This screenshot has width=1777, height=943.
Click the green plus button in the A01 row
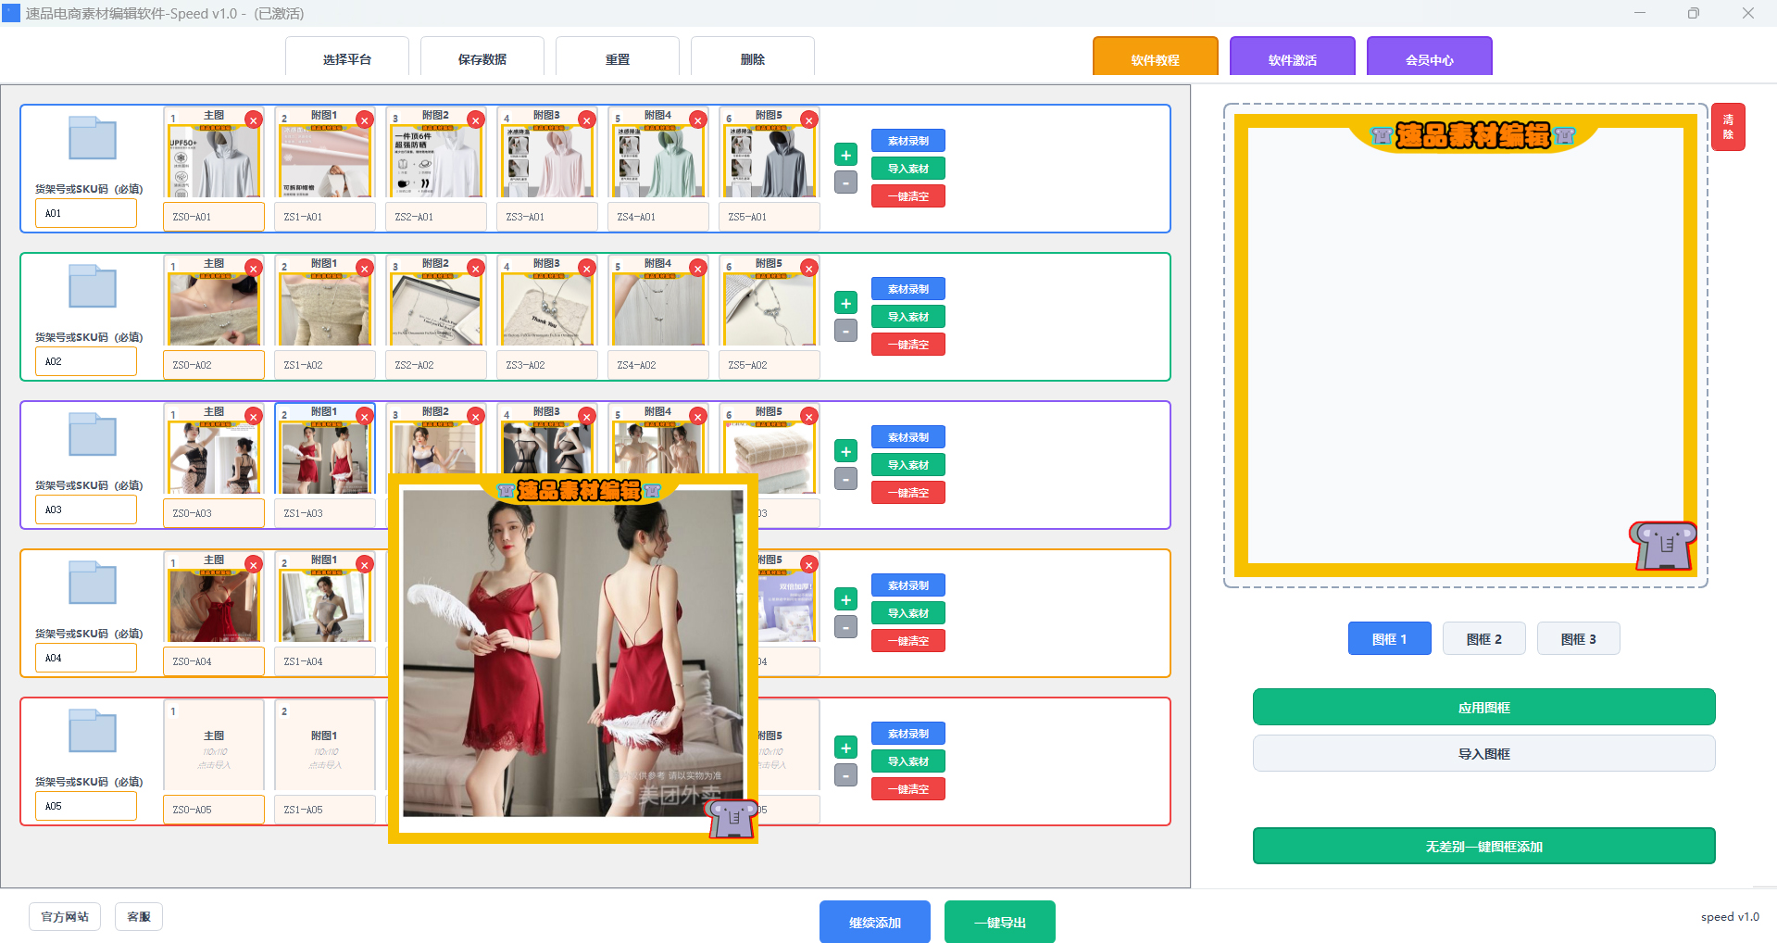click(x=845, y=155)
